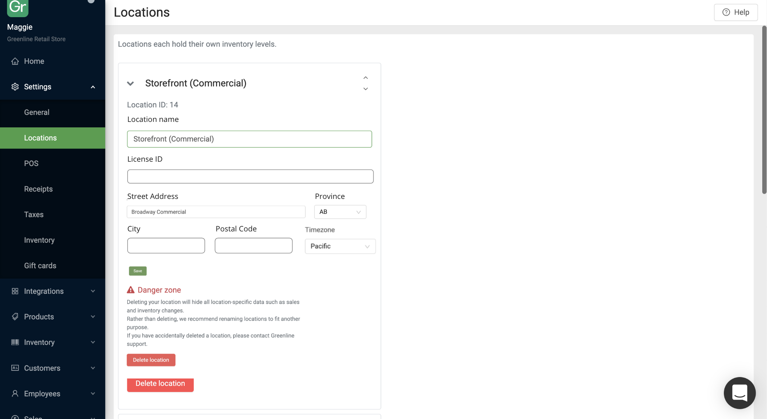Open the Pacific timezone dropdown

click(x=340, y=246)
